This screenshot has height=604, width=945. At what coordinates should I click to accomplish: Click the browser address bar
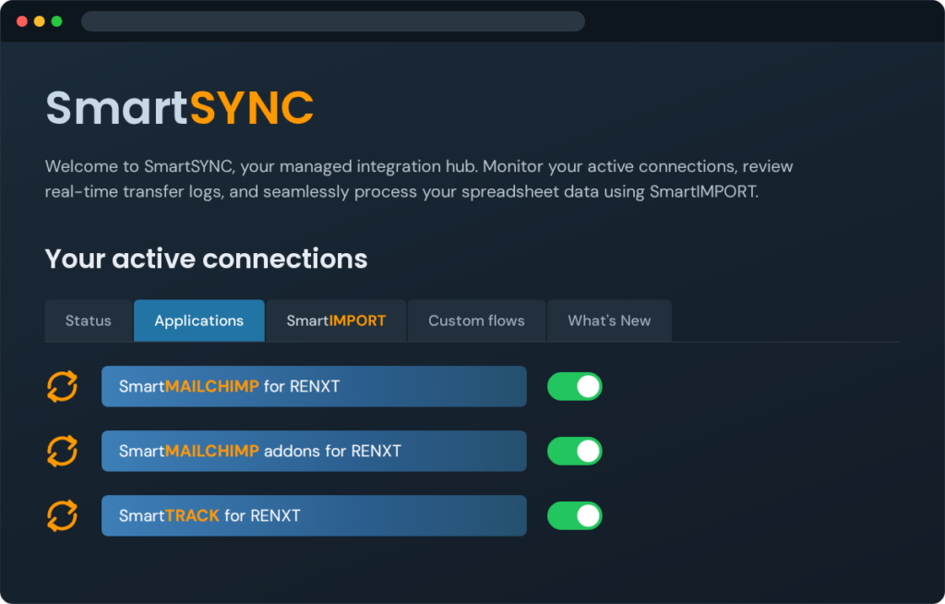pyautogui.click(x=332, y=21)
